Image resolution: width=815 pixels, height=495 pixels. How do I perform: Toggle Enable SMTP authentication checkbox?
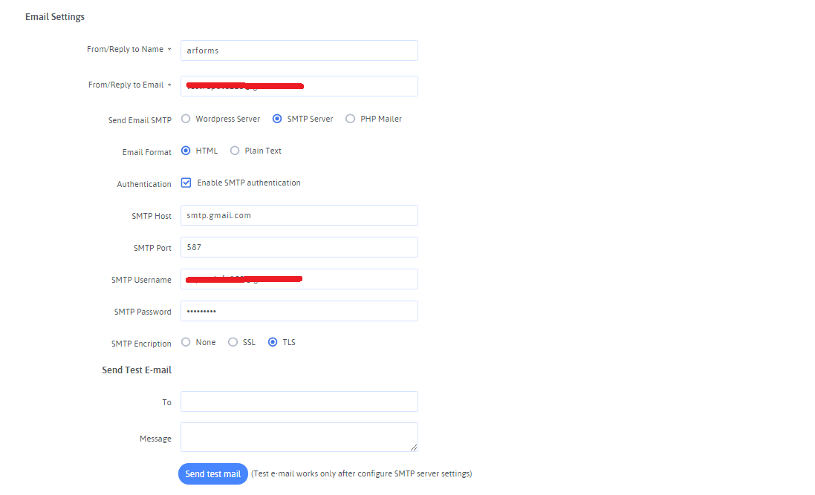(x=186, y=183)
